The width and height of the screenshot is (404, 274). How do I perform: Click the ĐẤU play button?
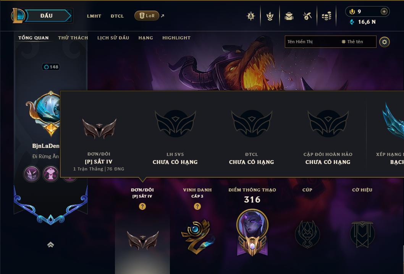46,16
